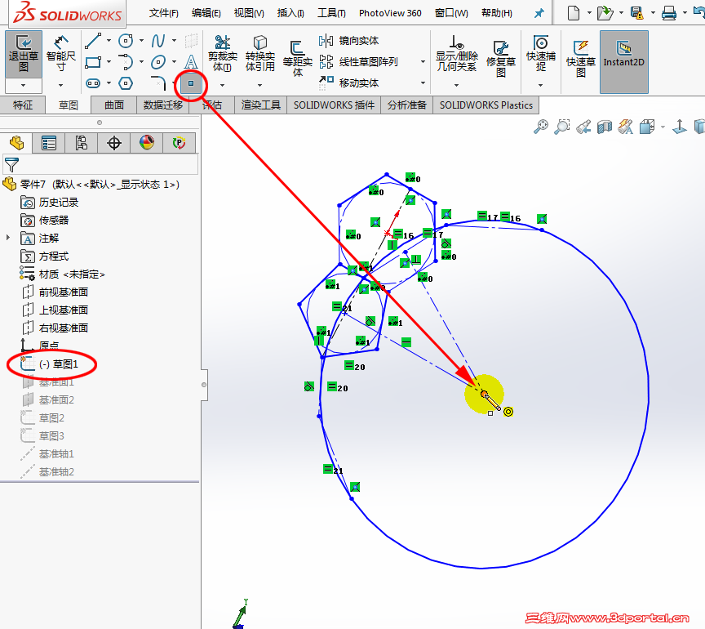This screenshot has height=629, width=705.
Task: Select the Circle sketch tool
Action: coord(126,41)
